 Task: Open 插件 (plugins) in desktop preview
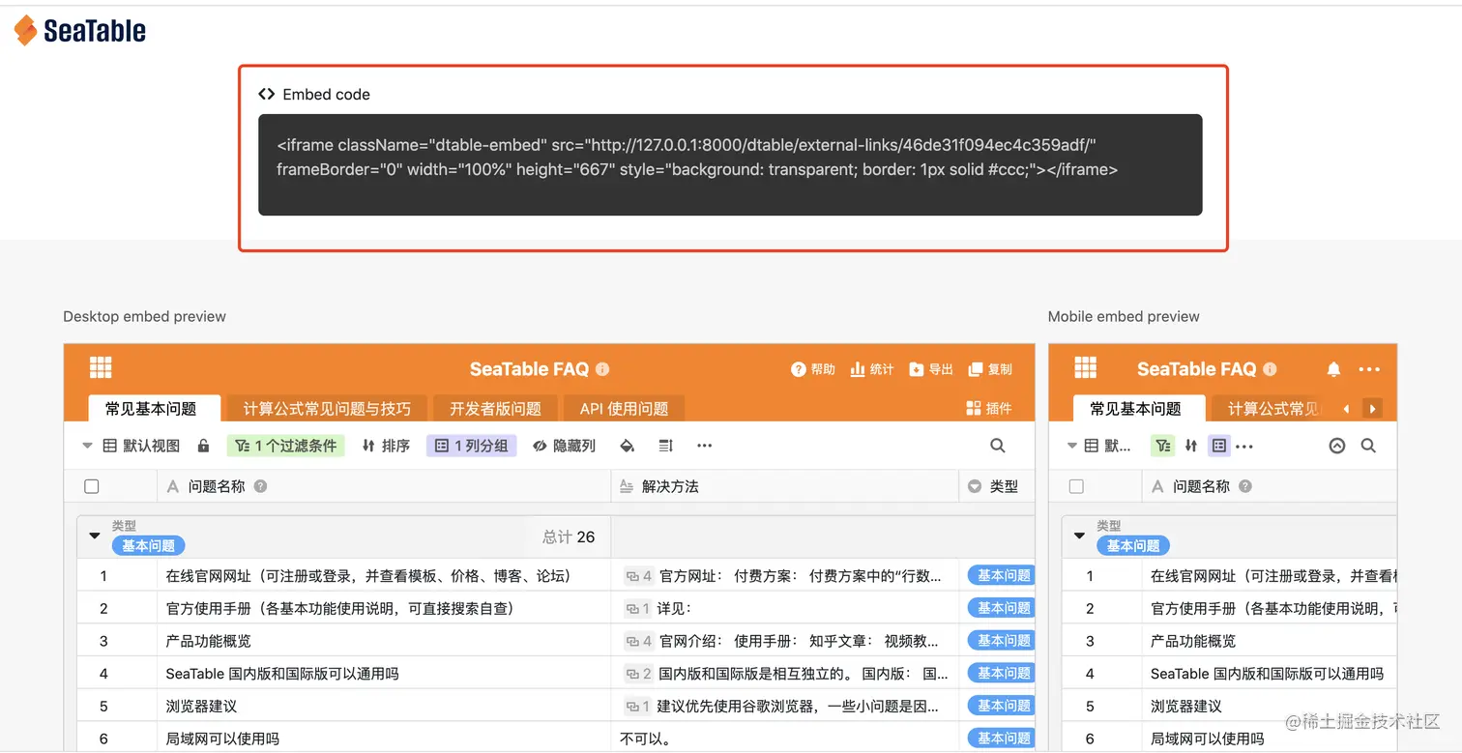click(x=989, y=408)
